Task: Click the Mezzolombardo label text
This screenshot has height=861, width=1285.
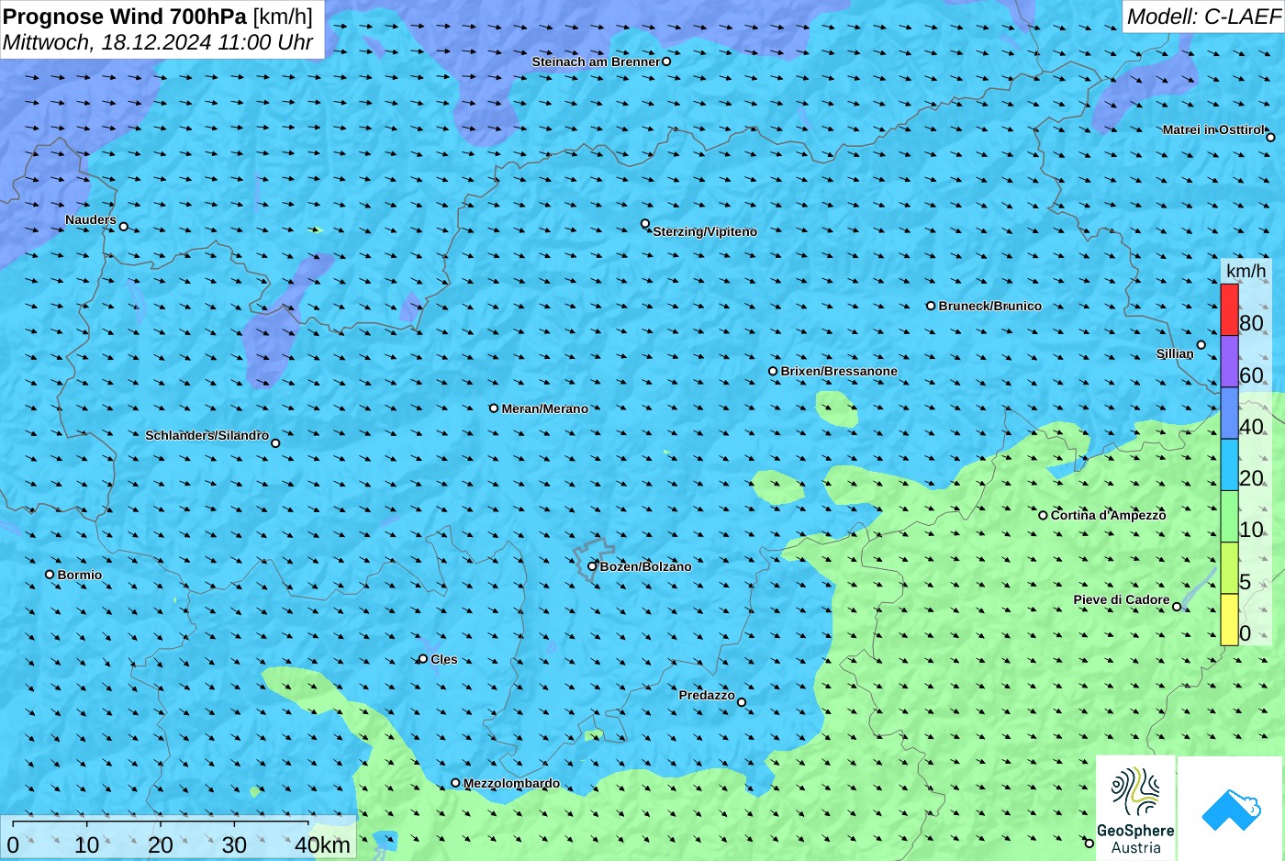Action: point(511,783)
